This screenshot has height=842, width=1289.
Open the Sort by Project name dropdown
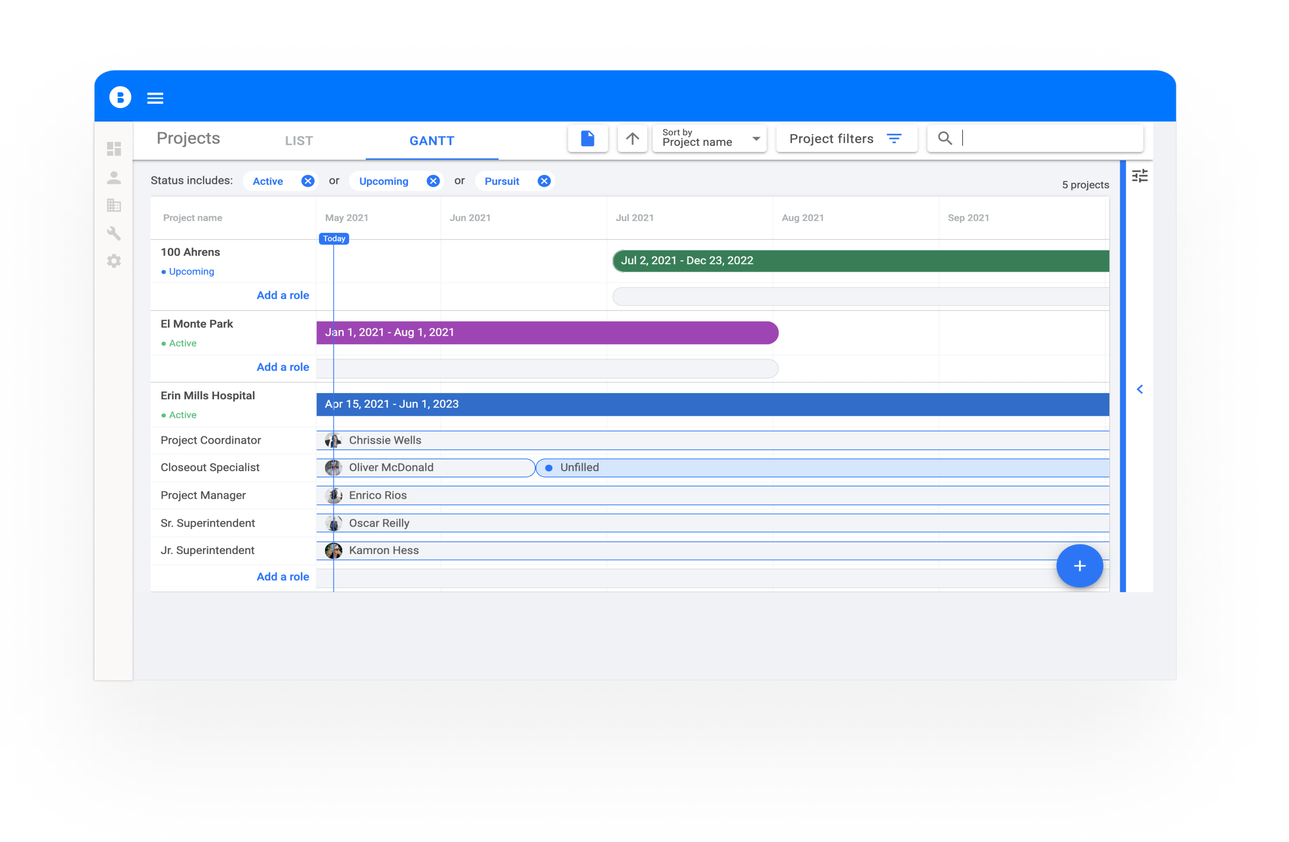pyautogui.click(x=709, y=139)
